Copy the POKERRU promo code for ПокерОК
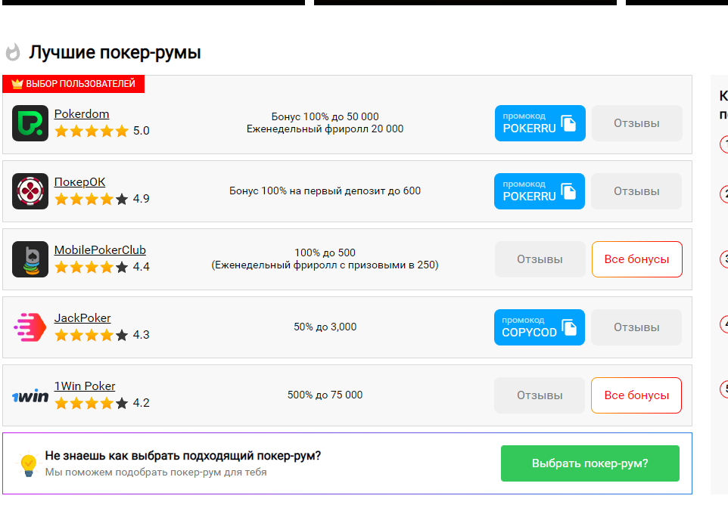728x505 pixels. point(540,191)
